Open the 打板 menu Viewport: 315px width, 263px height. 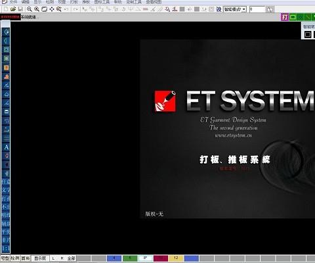tap(74, 2)
